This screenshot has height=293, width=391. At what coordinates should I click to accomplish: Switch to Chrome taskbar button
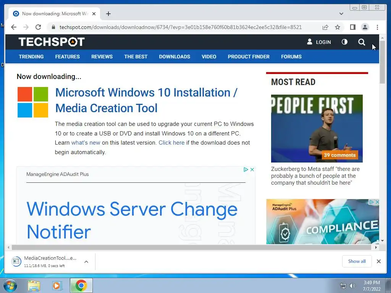click(x=81, y=285)
